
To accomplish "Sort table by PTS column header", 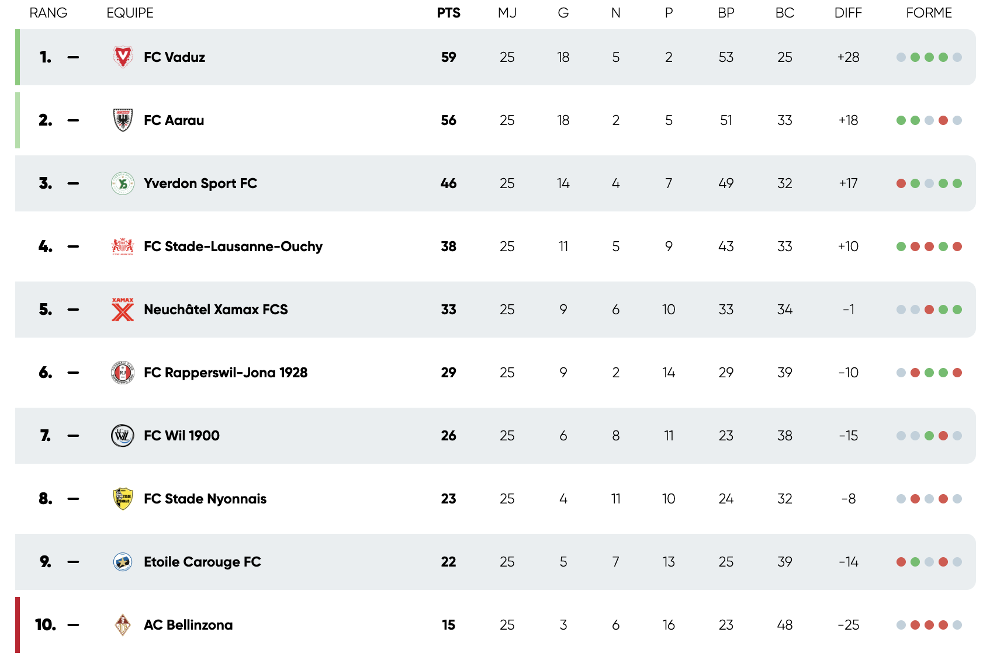I will click(x=448, y=13).
